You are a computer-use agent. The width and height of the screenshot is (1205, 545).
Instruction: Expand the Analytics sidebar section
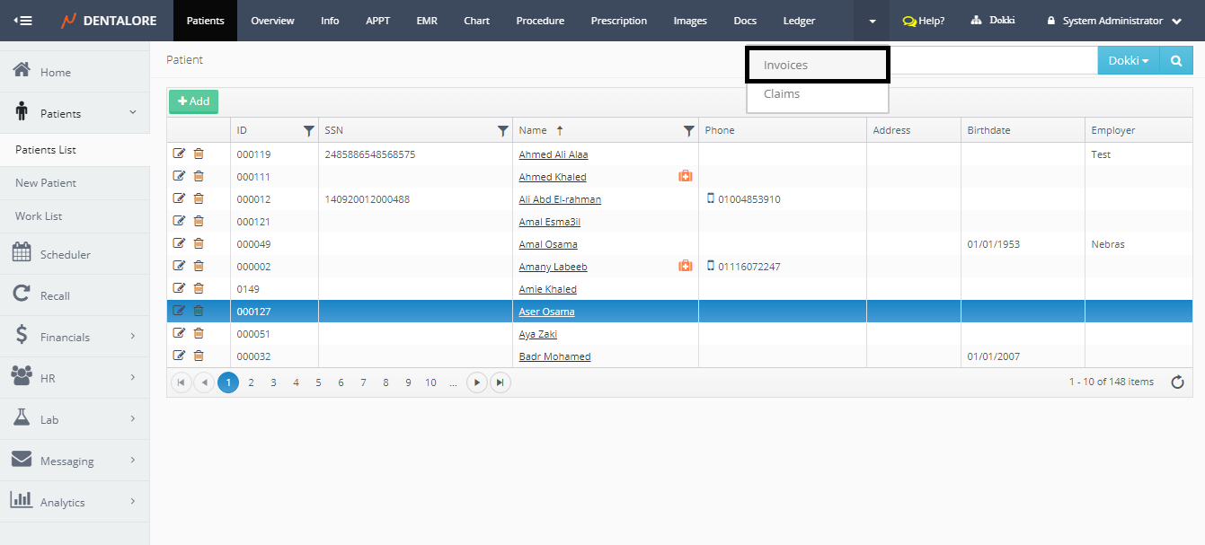click(x=75, y=502)
